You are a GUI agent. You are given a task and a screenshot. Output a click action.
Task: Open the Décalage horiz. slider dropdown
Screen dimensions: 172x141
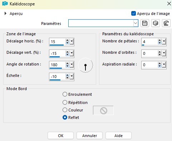pos(72,42)
